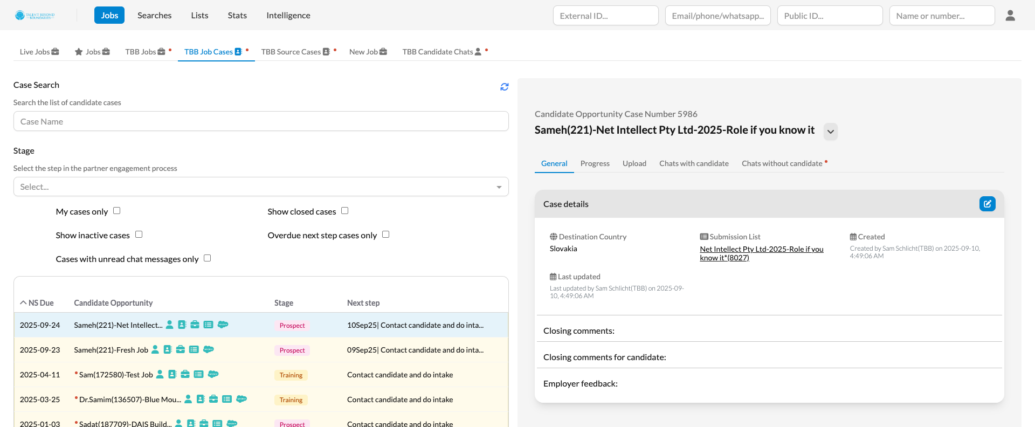This screenshot has width=1035, height=427.
Task: Click the Case Name search field
Action: pos(261,121)
